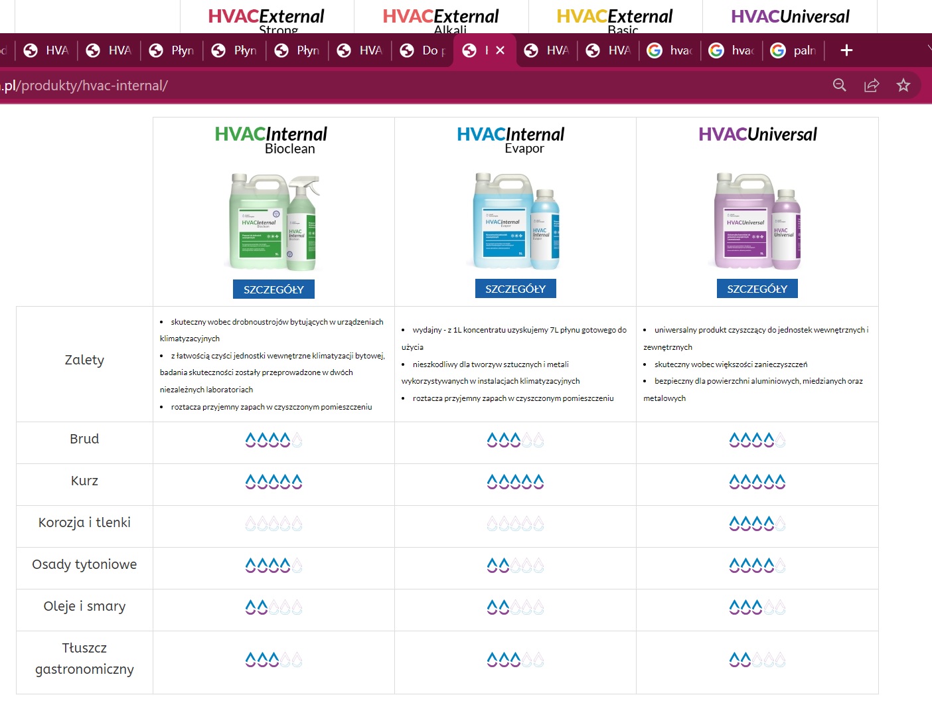The image size is (932, 705).
Task: Open SZCZEGÓŁY for HVAC Internal Evapor
Action: pyautogui.click(x=515, y=289)
